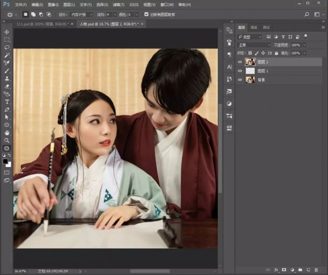Select the Hand tool

[7, 133]
